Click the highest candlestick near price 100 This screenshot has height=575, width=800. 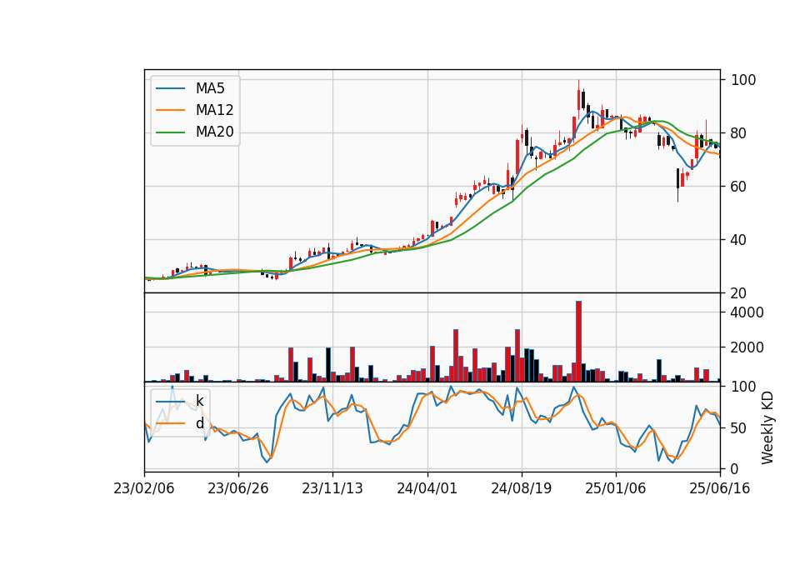(x=578, y=99)
